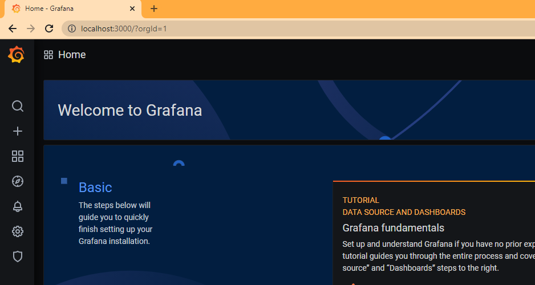Select the Home - Grafana browser tab
Viewport: 535px width, 285px height.
click(72, 9)
